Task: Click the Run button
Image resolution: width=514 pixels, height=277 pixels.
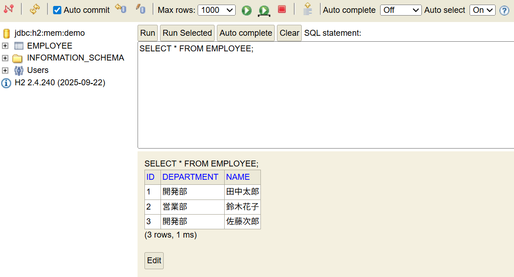Action: [x=148, y=33]
